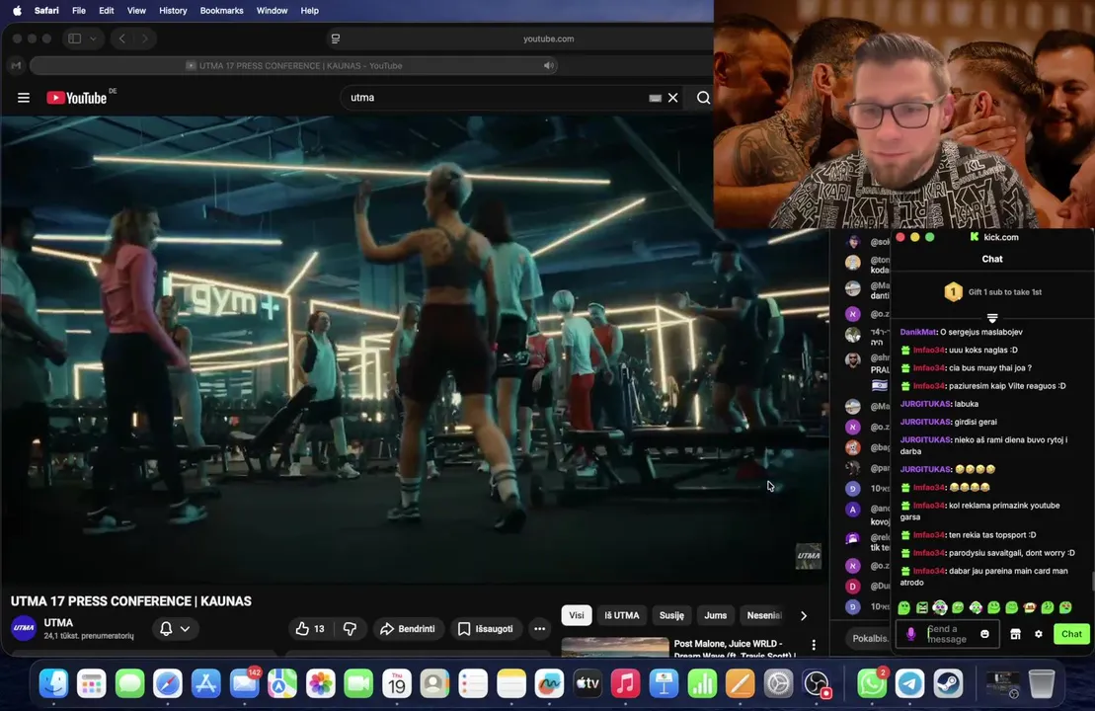Image resolution: width=1095 pixels, height=711 pixels.
Task: Run the YouTube search with magnifier icon
Action: [703, 98]
